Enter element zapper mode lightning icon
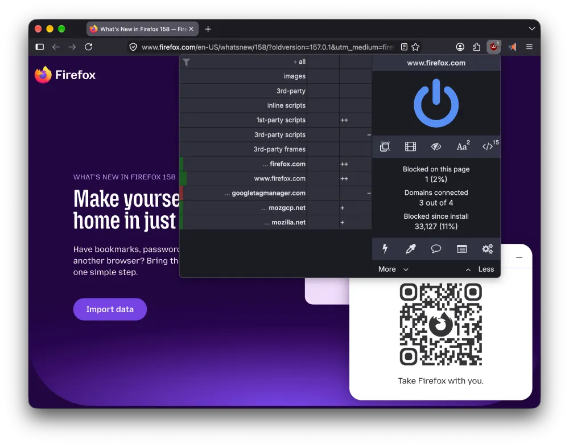 tap(385, 249)
